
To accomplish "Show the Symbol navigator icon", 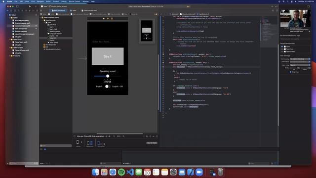I will [15, 11].
